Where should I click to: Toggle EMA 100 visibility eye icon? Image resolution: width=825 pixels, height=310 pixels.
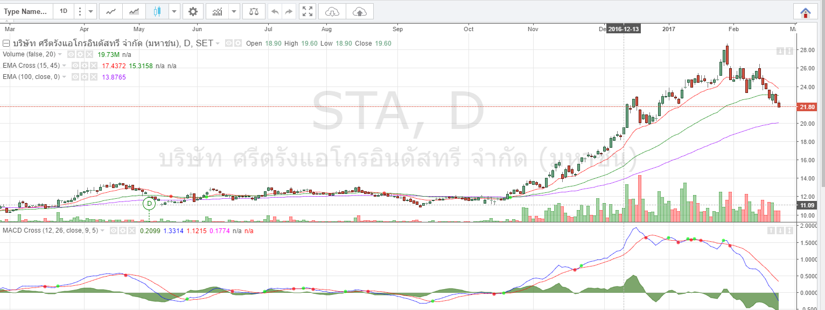tap(76, 77)
